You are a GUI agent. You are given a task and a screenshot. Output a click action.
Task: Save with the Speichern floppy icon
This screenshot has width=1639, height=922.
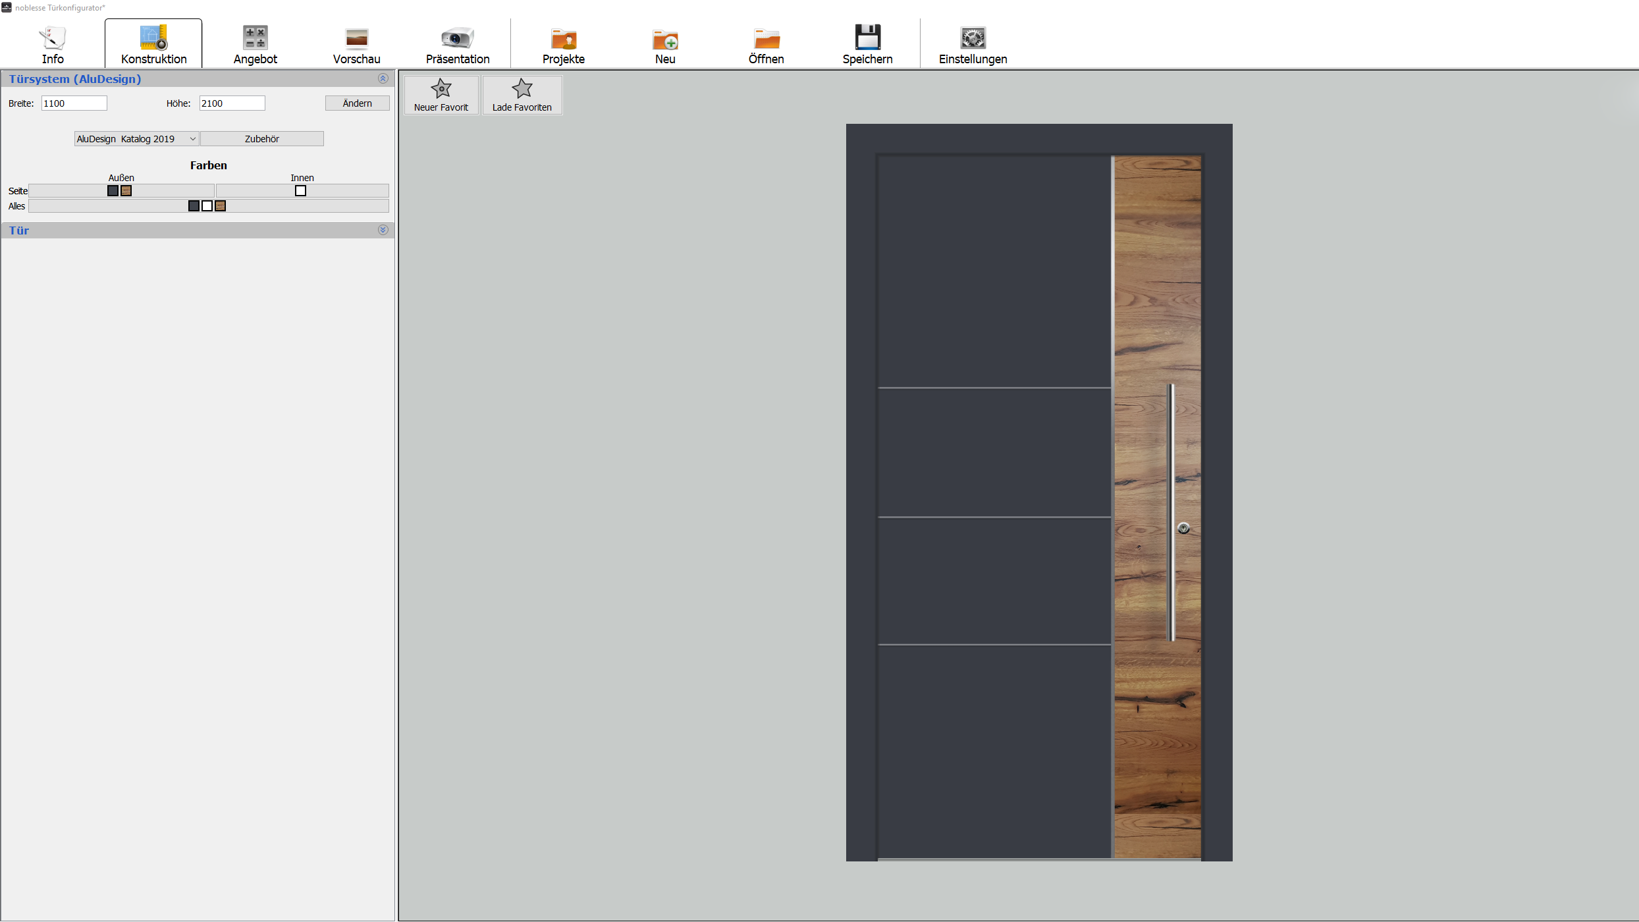coord(867,38)
